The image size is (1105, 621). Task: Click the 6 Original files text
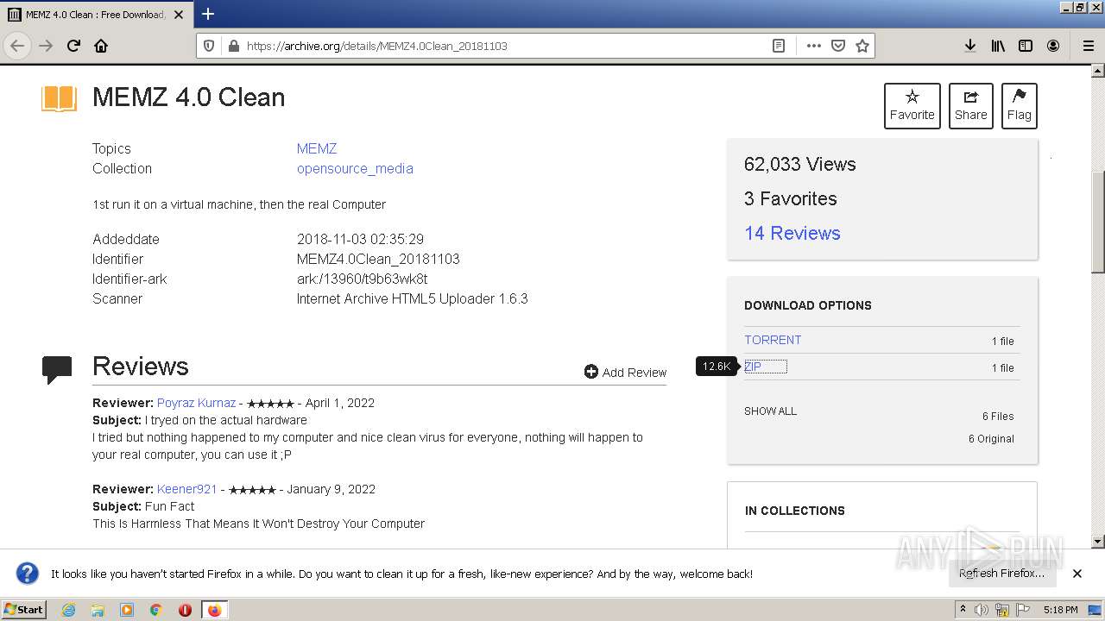(x=991, y=438)
